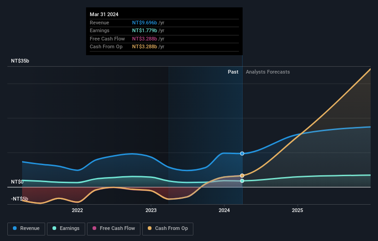Click the Revenue row label in tooltip
Screen dimensions: 378x241
[99, 23]
